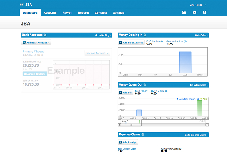Click Paid legend entry
The image size is (227, 155).
pos(204,99)
